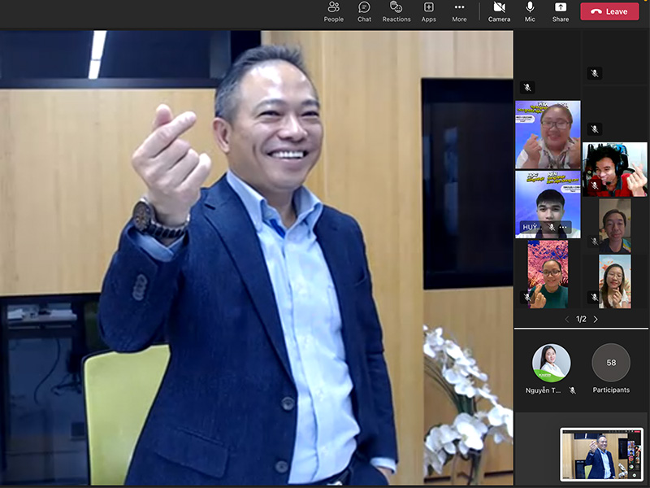This screenshot has width=650, height=488.
Task: Leave the meeting
Action: pyautogui.click(x=609, y=11)
